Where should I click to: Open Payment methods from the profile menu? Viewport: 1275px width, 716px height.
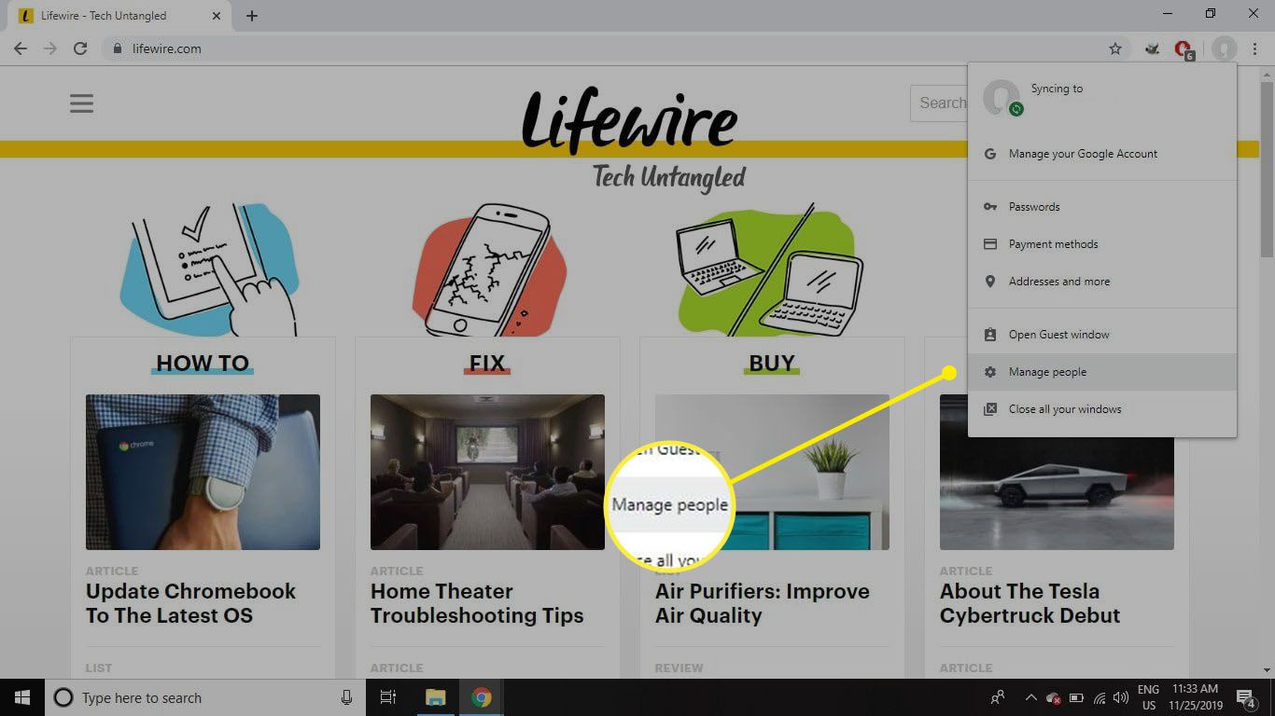point(1102,244)
